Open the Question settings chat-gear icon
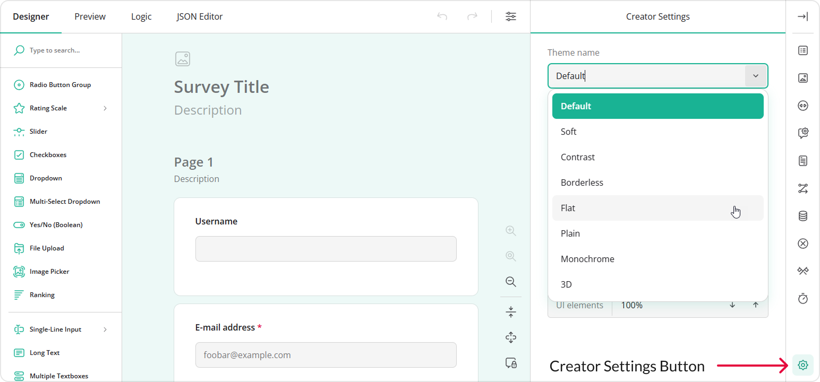Image resolution: width=820 pixels, height=382 pixels. [803, 133]
